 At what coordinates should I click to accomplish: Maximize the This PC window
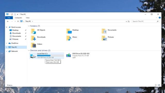tap(152, 14)
